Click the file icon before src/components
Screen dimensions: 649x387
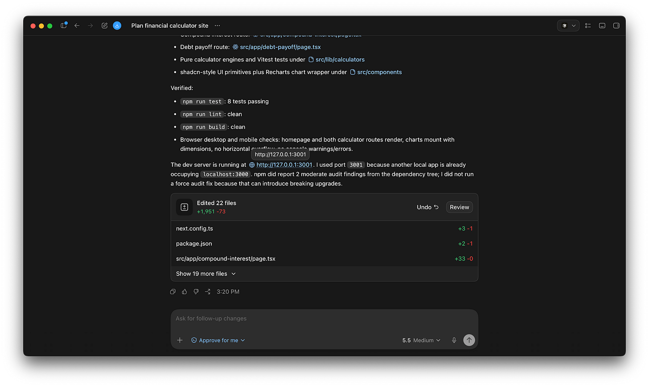click(x=353, y=72)
